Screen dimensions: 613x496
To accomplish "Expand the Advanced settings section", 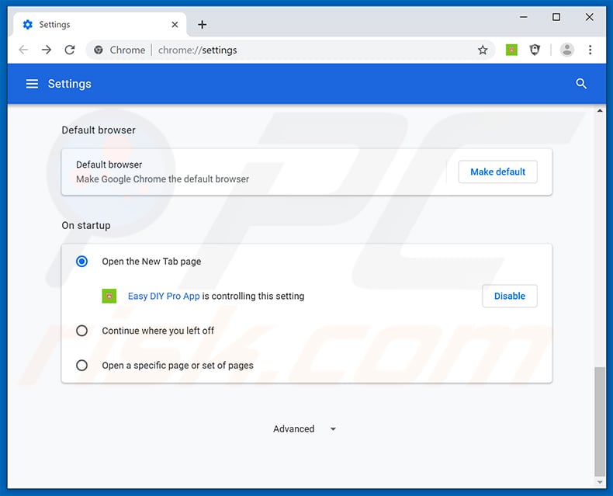I will click(304, 429).
